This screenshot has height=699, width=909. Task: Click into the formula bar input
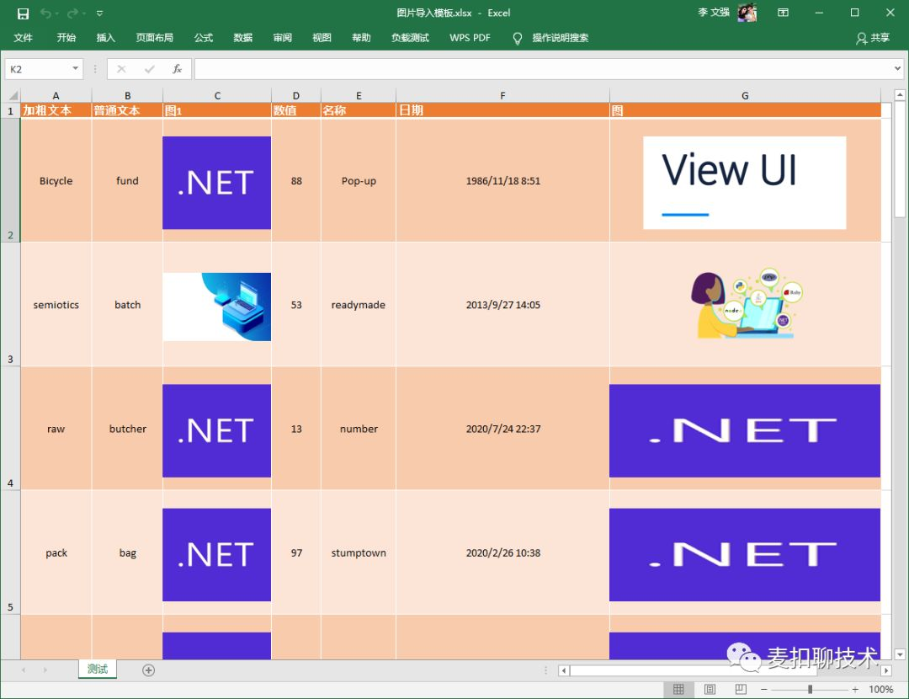tap(543, 69)
